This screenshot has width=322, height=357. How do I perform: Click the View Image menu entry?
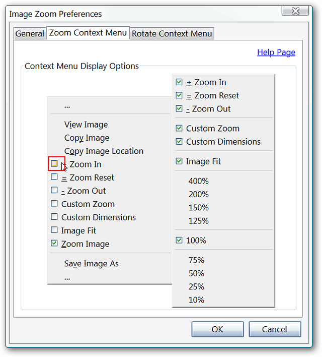[x=86, y=125]
